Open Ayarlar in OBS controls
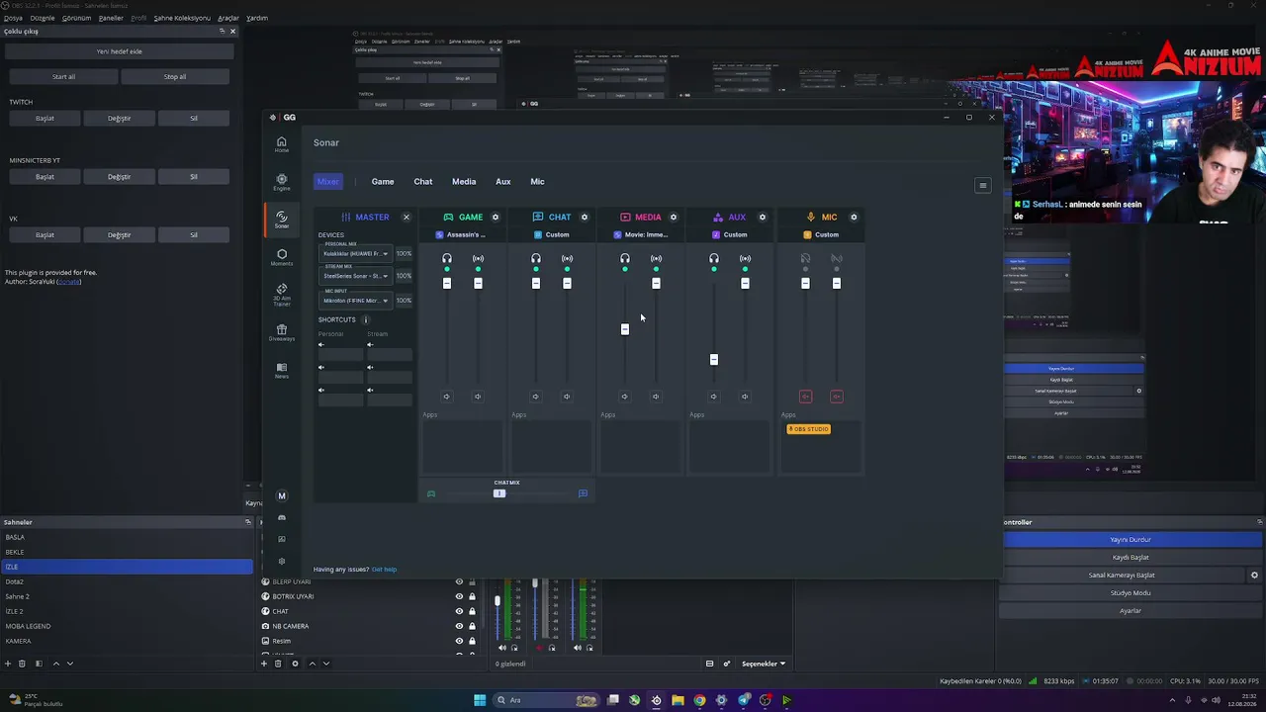This screenshot has height=712, width=1266. coord(1130,610)
